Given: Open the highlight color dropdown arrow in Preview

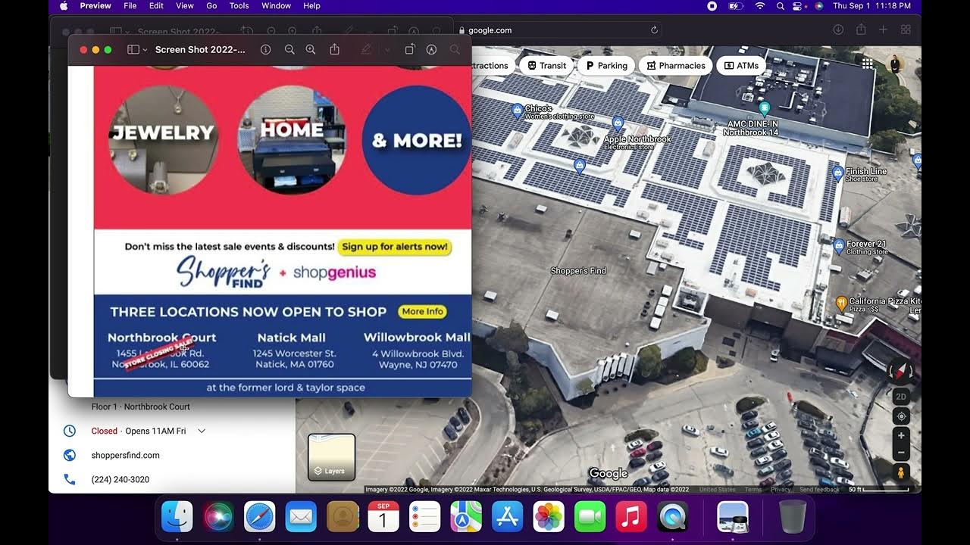Looking at the screenshot, I should pos(387,50).
